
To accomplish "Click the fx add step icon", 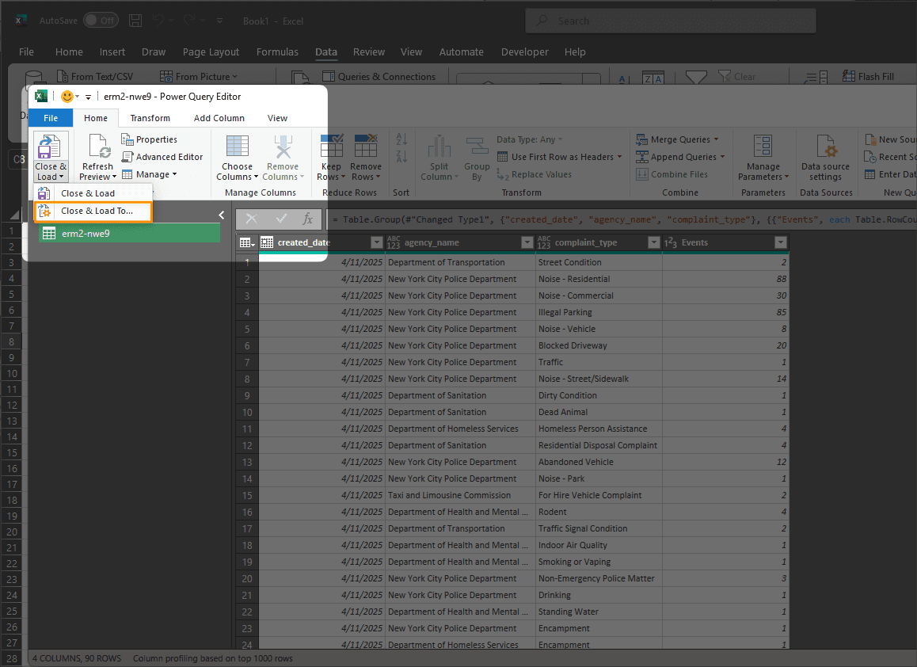I will (x=307, y=219).
